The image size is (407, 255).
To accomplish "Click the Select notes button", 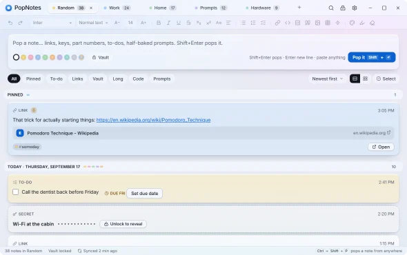I will tap(386, 79).
